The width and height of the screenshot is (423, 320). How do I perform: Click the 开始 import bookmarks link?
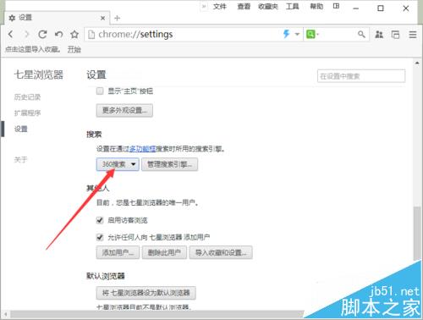point(74,50)
